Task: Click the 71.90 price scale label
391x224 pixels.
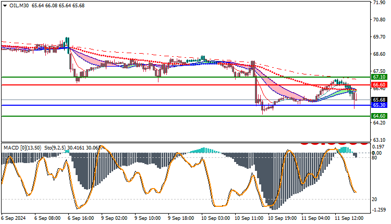Action: tap(379, 3)
